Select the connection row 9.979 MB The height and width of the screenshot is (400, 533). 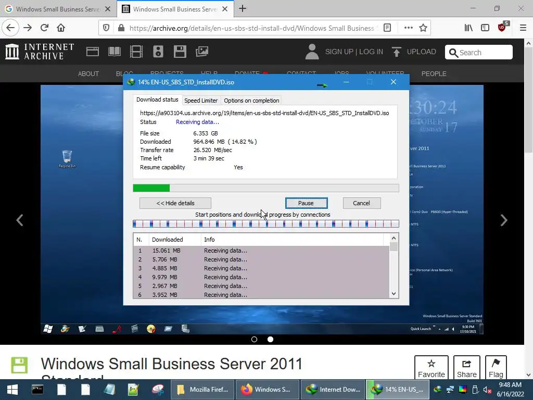pos(261,277)
